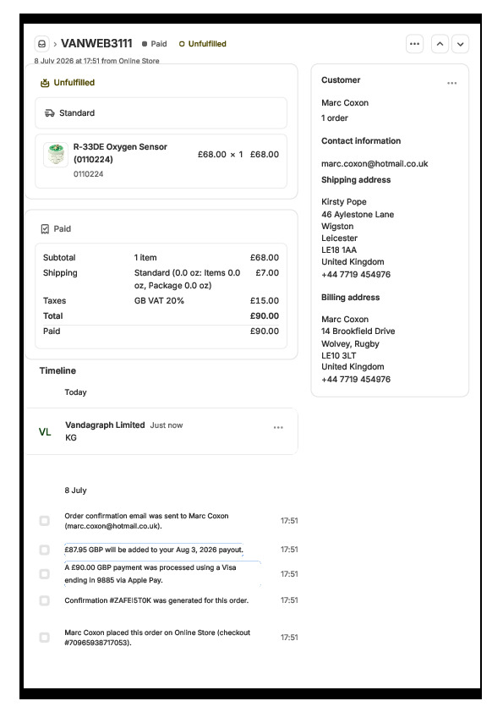Click the VL avatar in timeline
This screenshot has width=503, height=712.
click(45, 432)
